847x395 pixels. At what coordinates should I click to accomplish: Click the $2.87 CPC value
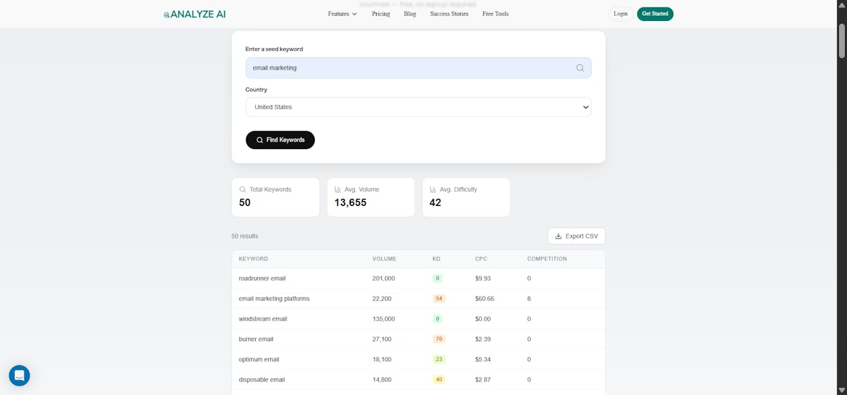click(x=483, y=380)
